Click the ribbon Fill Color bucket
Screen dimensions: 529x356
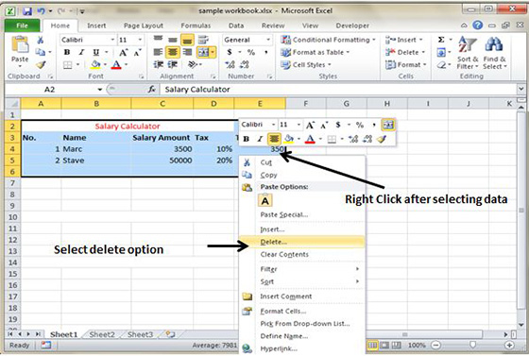coord(95,64)
